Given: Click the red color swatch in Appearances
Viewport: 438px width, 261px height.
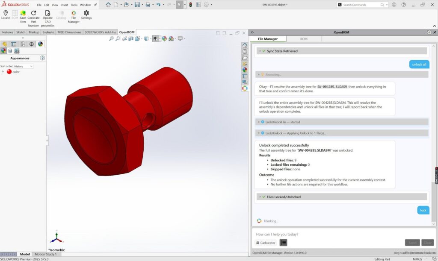Looking at the screenshot, I should [x=9, y=72].
